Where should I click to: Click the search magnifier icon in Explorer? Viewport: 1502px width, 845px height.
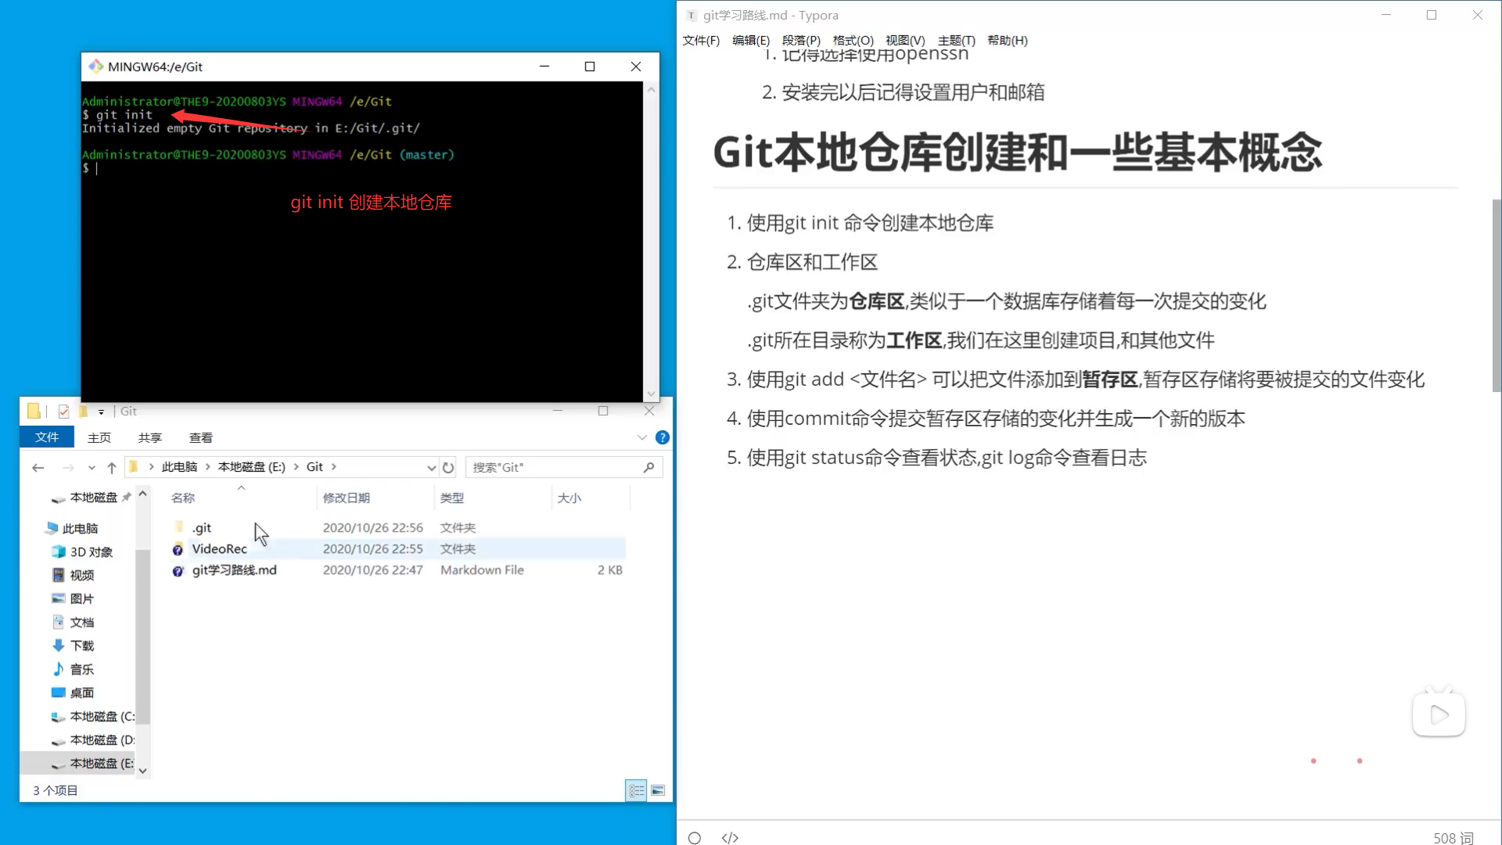(x=649, y=467)
